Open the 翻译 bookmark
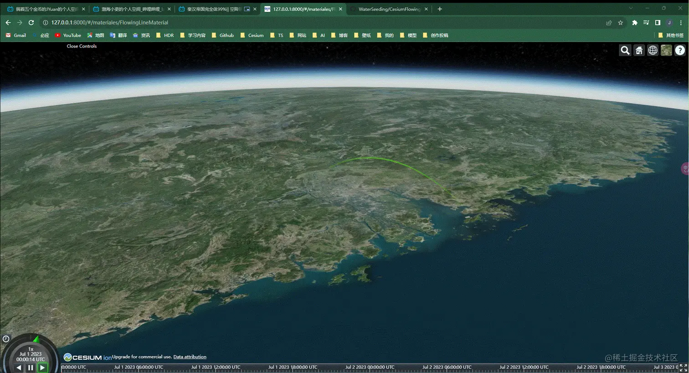Viewport: 689px width, 373px height. pos(118,35)
